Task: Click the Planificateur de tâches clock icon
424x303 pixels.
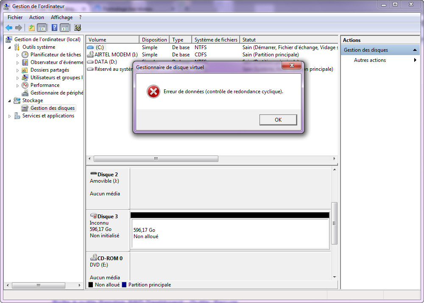Action: point(25,55)
